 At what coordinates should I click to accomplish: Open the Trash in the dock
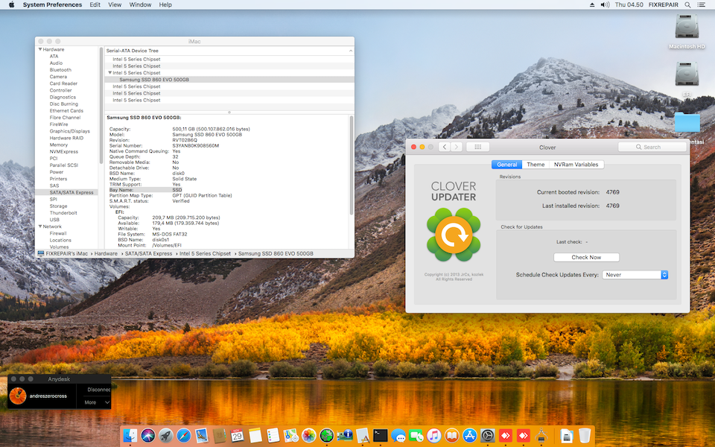pos(585,435)
